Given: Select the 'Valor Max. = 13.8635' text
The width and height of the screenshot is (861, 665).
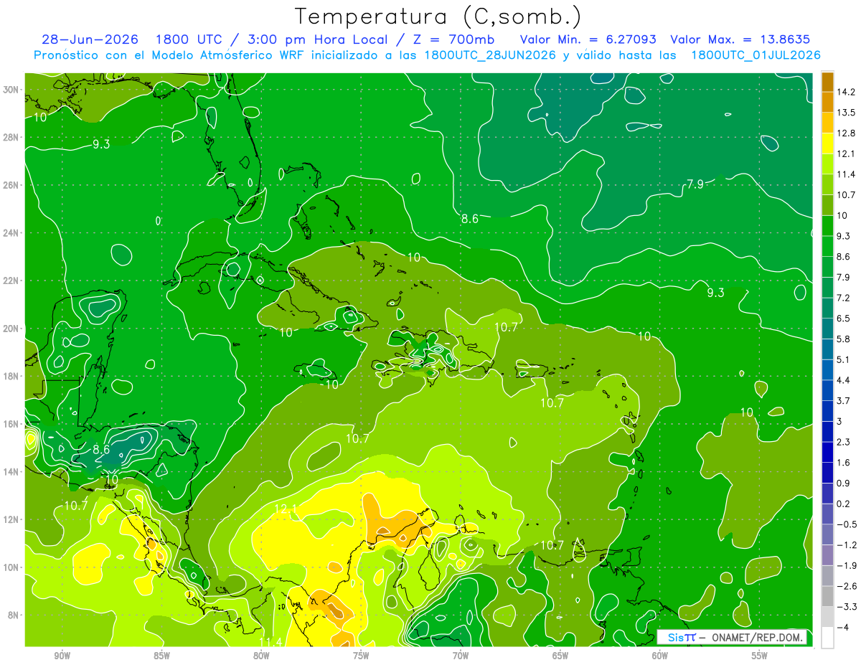Looking at the screenshot, I should tap(740, 39).
